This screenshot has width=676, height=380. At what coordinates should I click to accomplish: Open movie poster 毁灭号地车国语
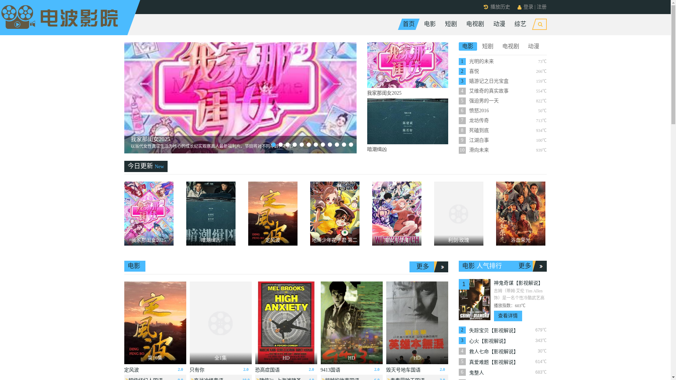click(x=417, y=323)
